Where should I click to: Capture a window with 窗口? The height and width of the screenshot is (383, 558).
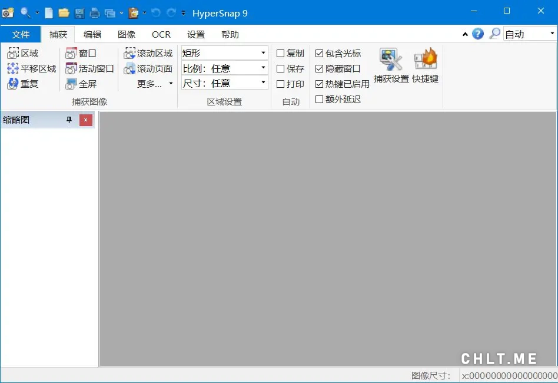click(81, 54)
